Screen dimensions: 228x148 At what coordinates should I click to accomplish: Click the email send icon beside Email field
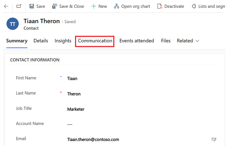(x=214, y=139)
